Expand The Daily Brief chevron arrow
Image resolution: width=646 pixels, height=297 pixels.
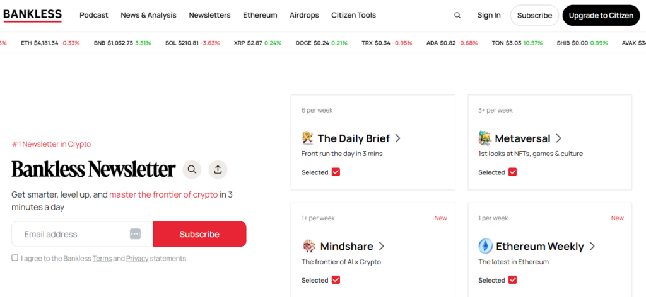(398, 138)
